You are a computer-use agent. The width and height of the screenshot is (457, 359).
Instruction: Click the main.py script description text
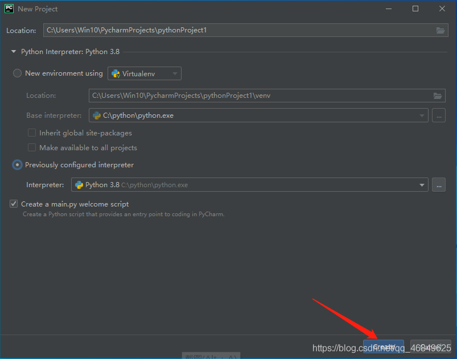coord(123,214)
